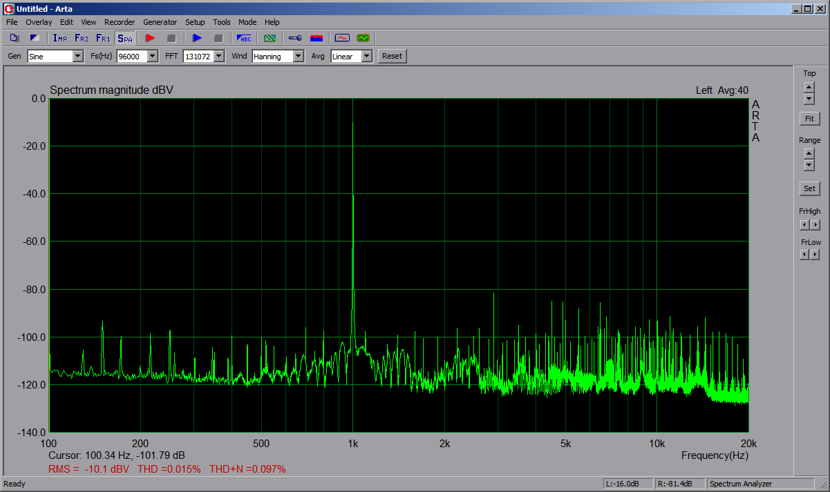The width and height of the screenshot is (830, 492).
Task: Select the FR2 measurement mode
Action: 82,38
